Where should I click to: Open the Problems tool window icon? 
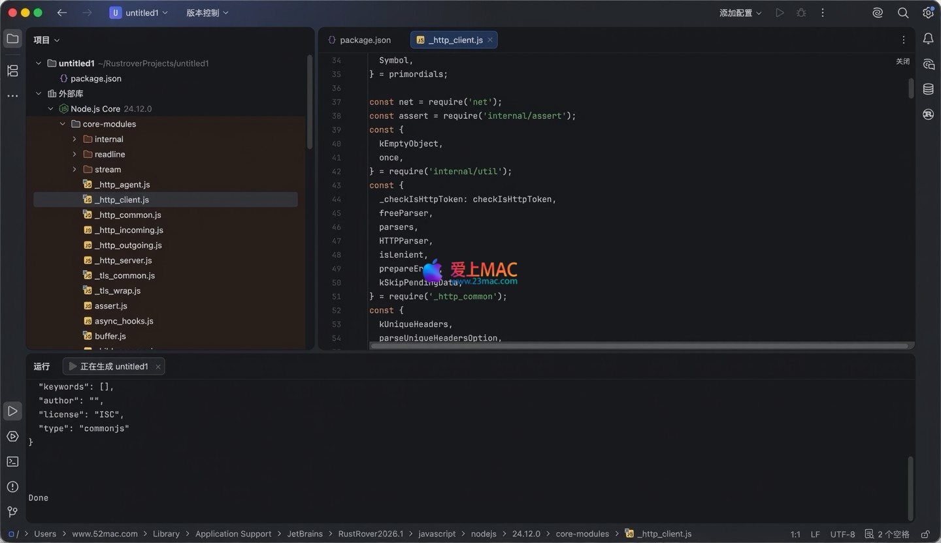[x=12, y=487]
